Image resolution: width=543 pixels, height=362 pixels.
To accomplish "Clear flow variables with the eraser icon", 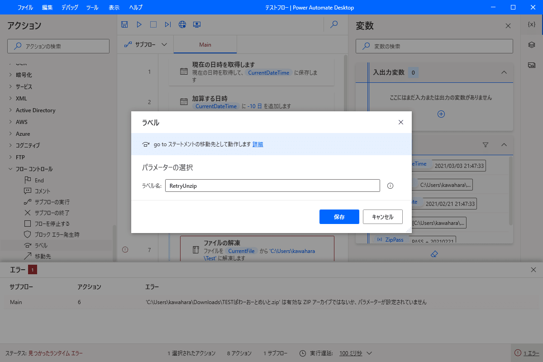I will point(434,254).
